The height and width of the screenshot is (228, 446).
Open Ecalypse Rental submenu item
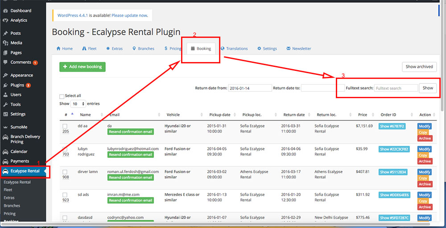[x=17, y=182]
